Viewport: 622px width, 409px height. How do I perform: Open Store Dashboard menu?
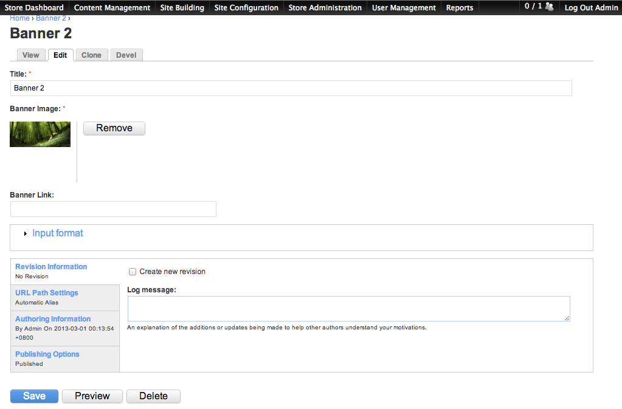tap(34, 7)
